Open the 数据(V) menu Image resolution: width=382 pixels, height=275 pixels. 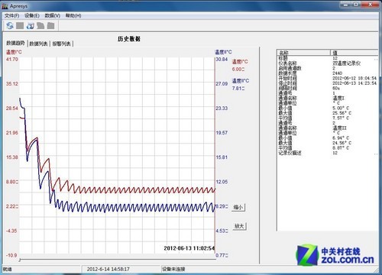tap(53, 16)
